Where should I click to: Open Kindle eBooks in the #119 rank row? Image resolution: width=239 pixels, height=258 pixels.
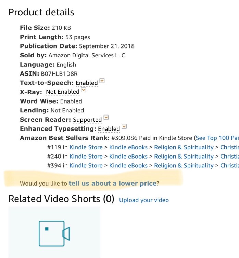[128, 147]
